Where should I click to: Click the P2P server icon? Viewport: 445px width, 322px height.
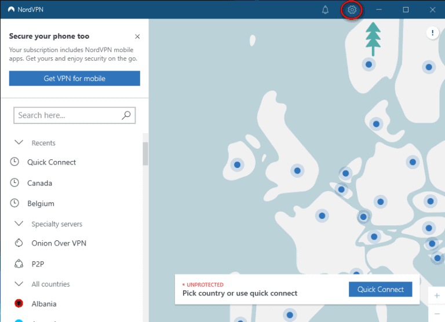coord(19,264)
